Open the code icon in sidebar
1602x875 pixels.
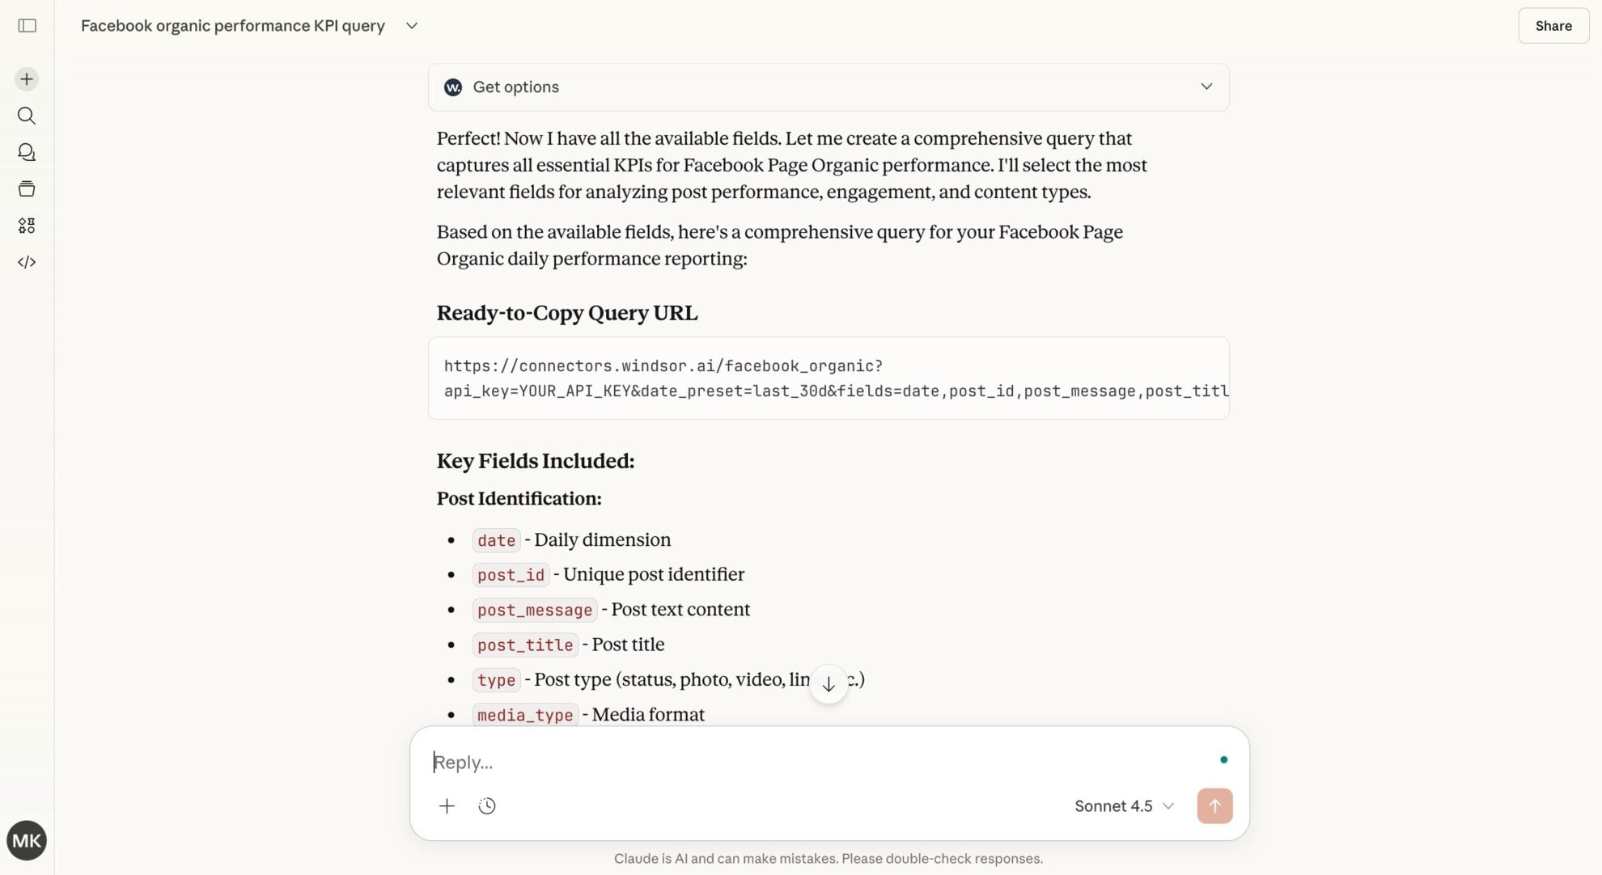click(x=27, y=262)
